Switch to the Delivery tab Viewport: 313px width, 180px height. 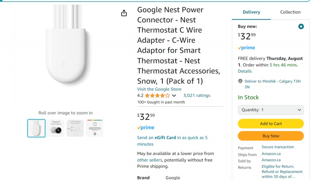[251, 12]
